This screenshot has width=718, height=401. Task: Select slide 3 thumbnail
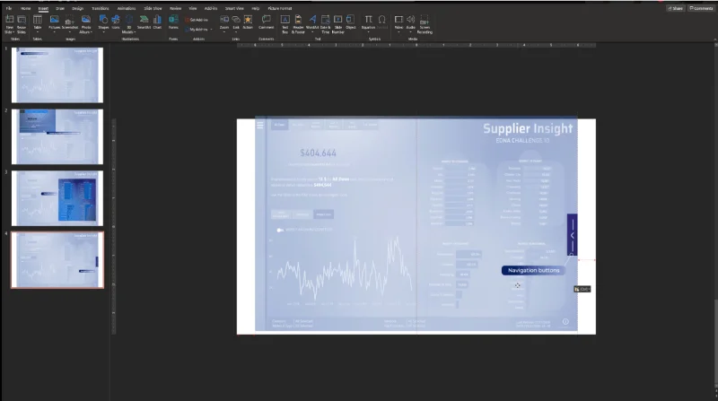coord(57,198)
